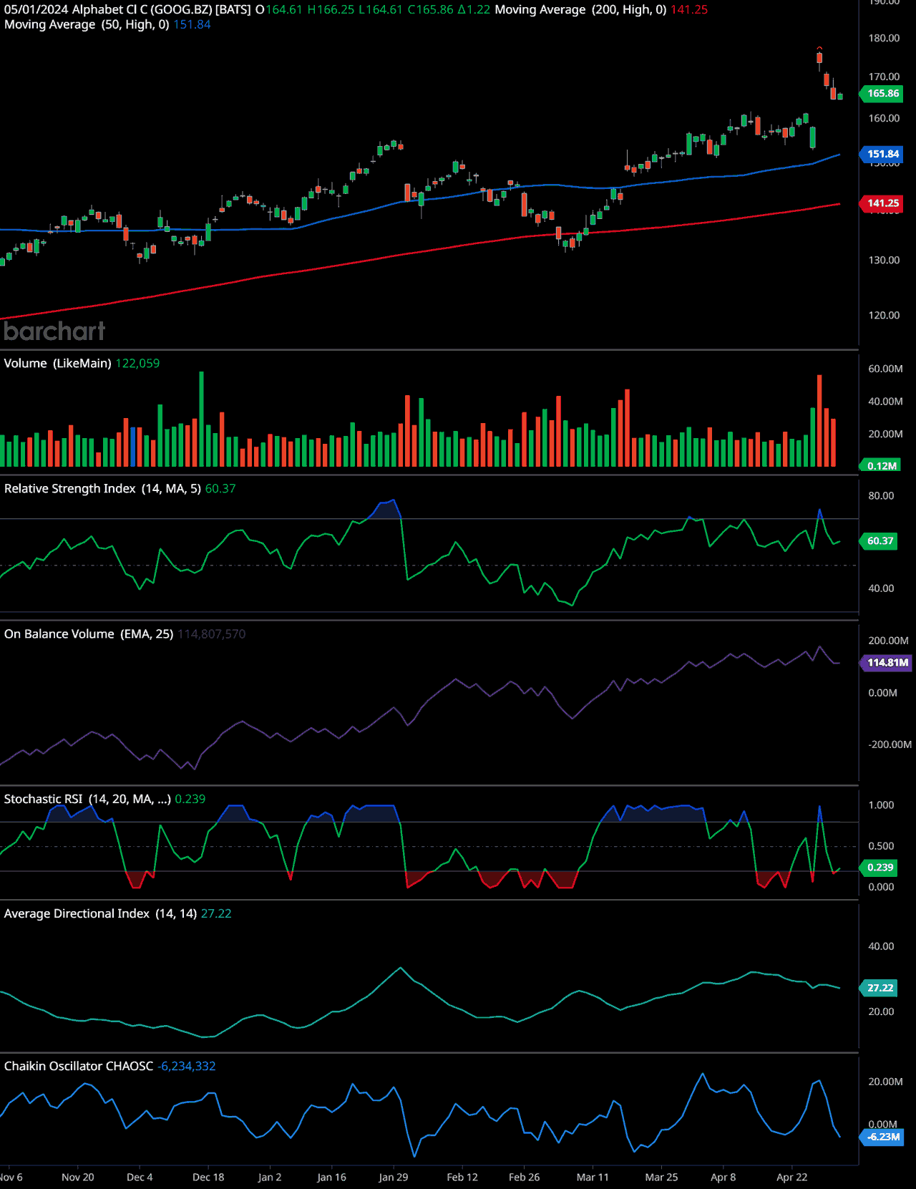Click the 170.00 price axis label
This screenshot has width=916, height=1189.
point(884,77)
